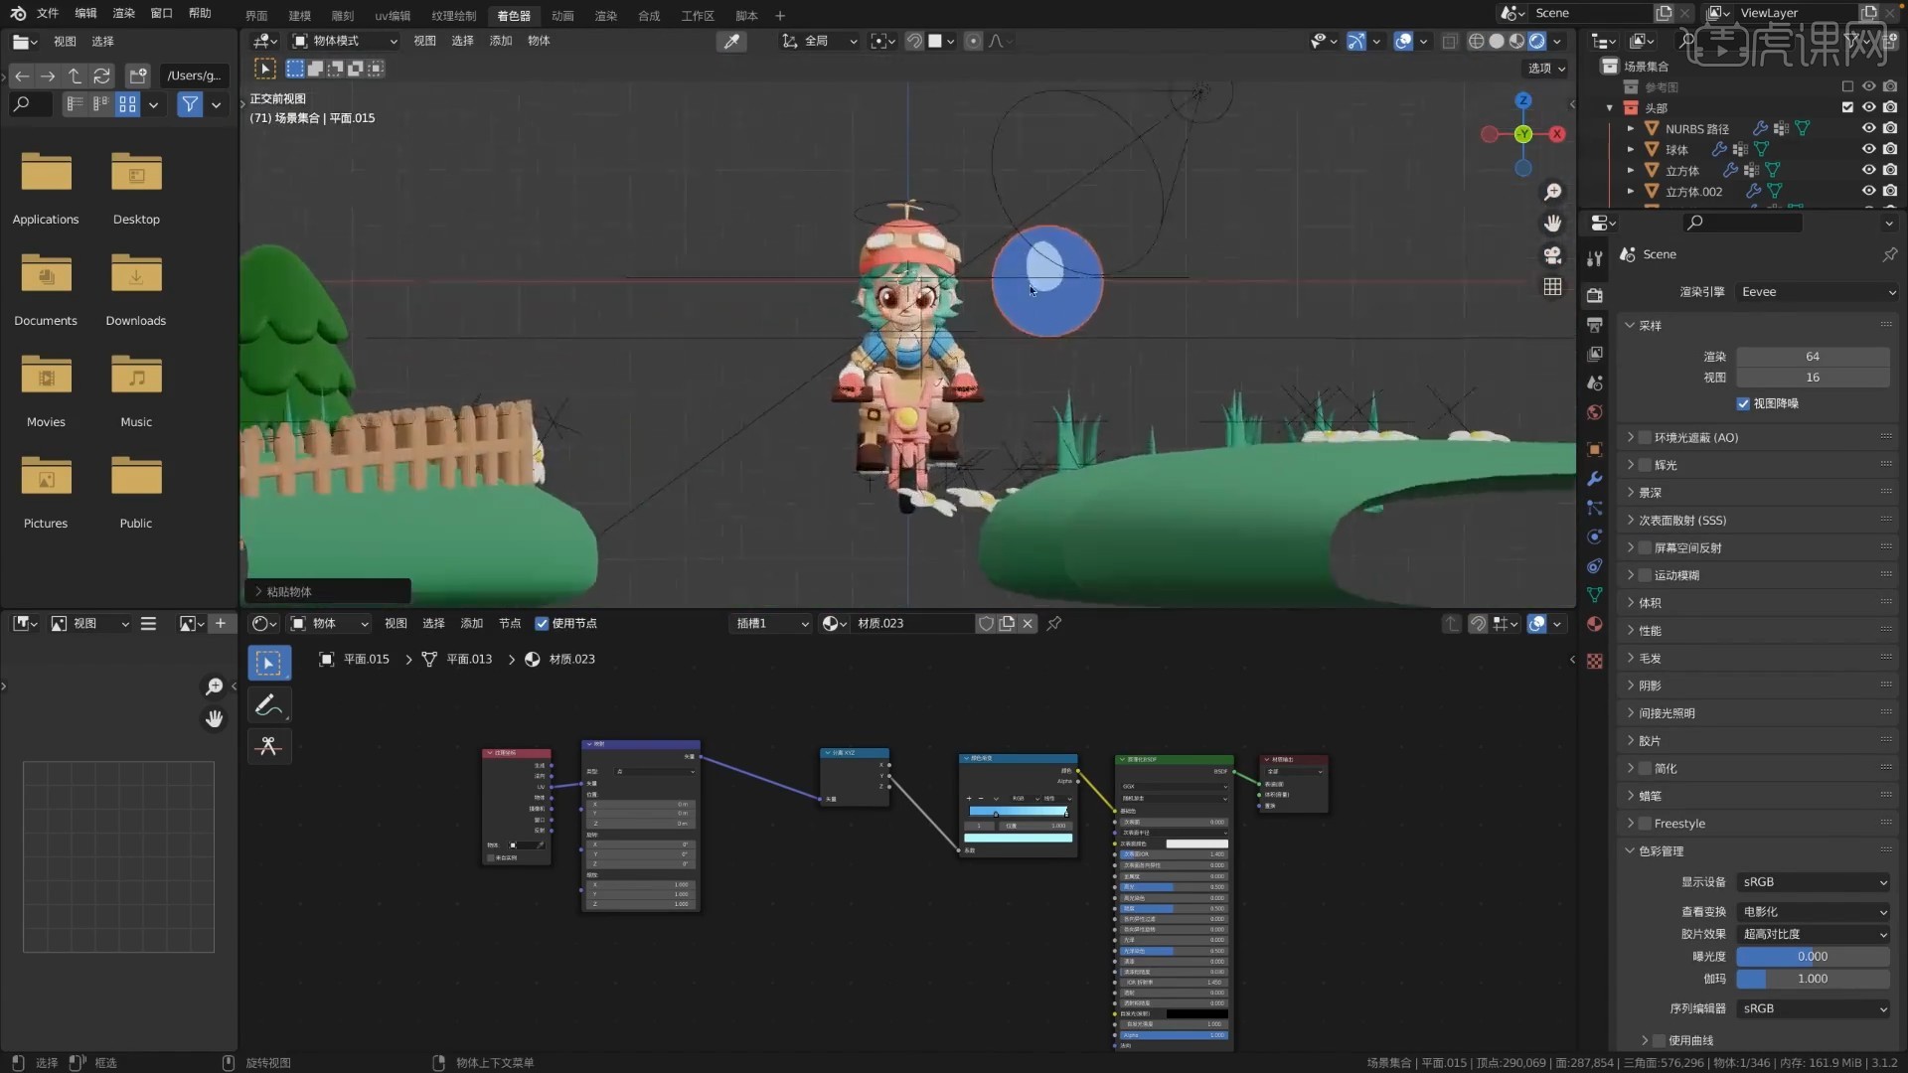Open the Modifier wrench properties tab

point(1595,479)
